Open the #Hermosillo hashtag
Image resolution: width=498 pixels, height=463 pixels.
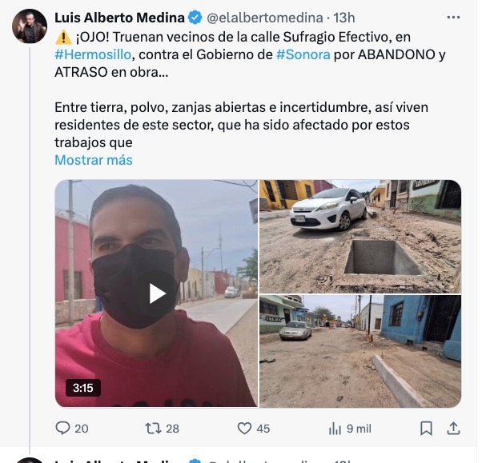click(x=93, y=54)
